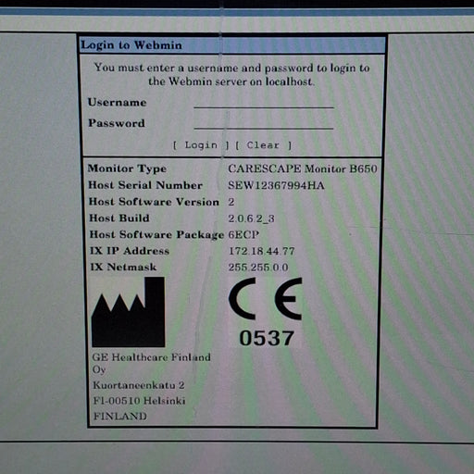The height and width of the screenshot is (474, 474).
Task: Click the Clear button
Action: [263, 145]
